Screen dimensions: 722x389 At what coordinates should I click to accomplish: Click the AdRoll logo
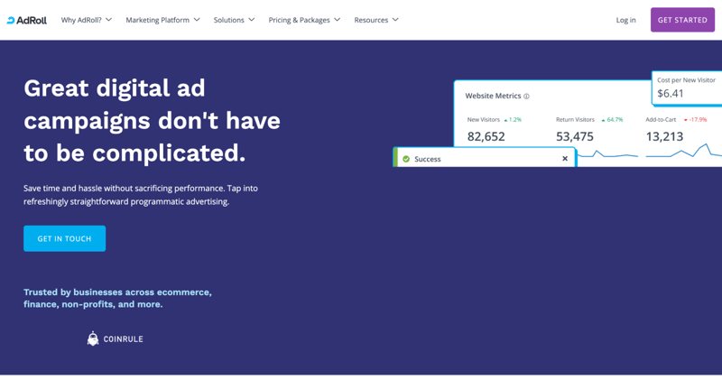tap(27, 20)
